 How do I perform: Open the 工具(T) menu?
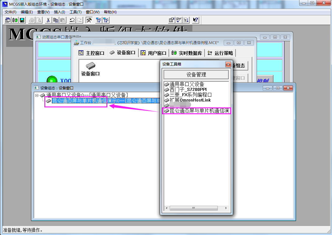pos(75,12)
